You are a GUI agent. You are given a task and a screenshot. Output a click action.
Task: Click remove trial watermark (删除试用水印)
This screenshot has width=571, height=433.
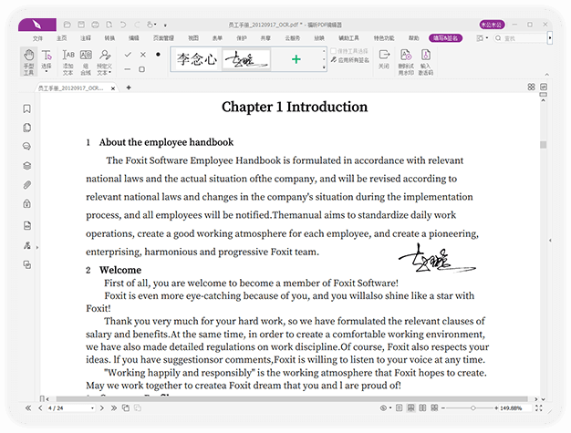coord(406,62)
